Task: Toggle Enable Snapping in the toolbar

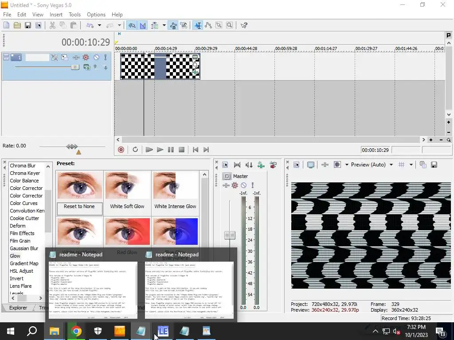Action: tap(132, 25)
